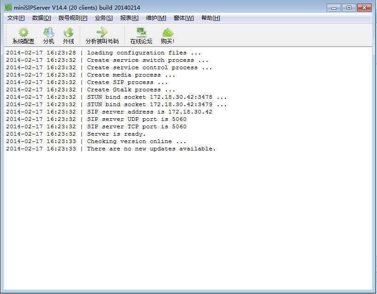Open the 窗体[W] menu
Screen dimensions: 377x294
tap(184, 18)
